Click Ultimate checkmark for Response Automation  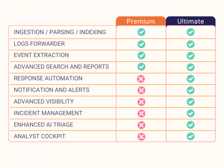(x=190, y=79)
